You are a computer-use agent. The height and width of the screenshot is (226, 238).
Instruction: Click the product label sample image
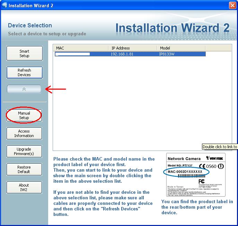coord(196,175)
